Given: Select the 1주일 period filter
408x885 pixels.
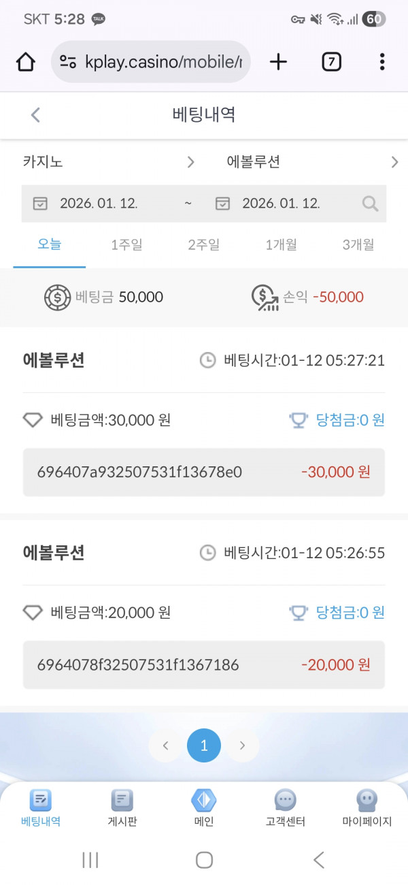Looking at the screenshot, I should [127, 244].
